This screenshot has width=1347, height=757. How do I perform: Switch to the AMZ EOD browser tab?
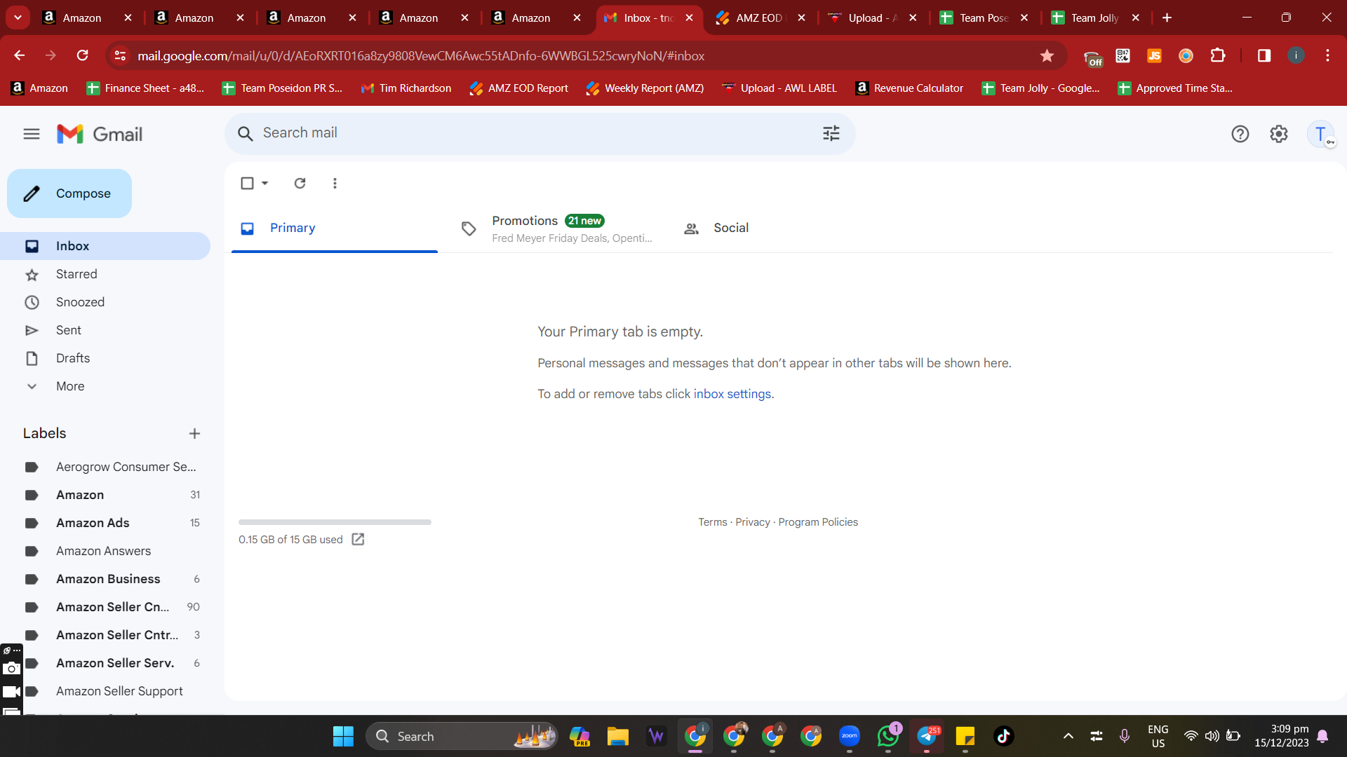pos(759,18)
